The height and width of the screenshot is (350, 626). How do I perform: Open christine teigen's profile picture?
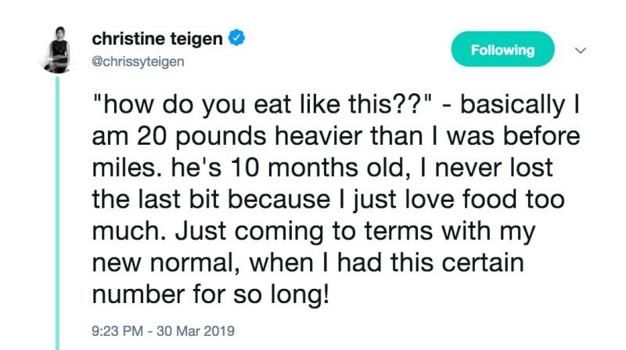pyautogui.click(x=58, y=49)
